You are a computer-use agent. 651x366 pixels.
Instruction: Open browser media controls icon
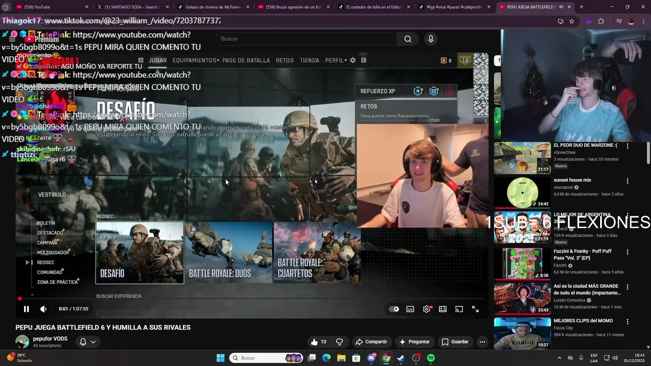pyautogui.click(x=619, y=21)
